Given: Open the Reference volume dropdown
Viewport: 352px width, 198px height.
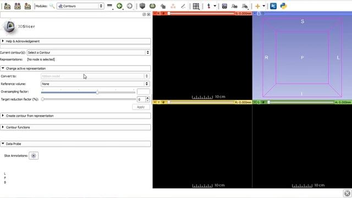Looking at the screenshot, I should [95, 84].
